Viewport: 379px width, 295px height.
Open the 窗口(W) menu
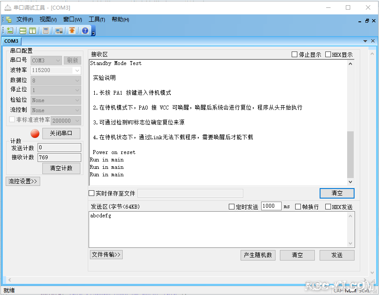(72, 20)
